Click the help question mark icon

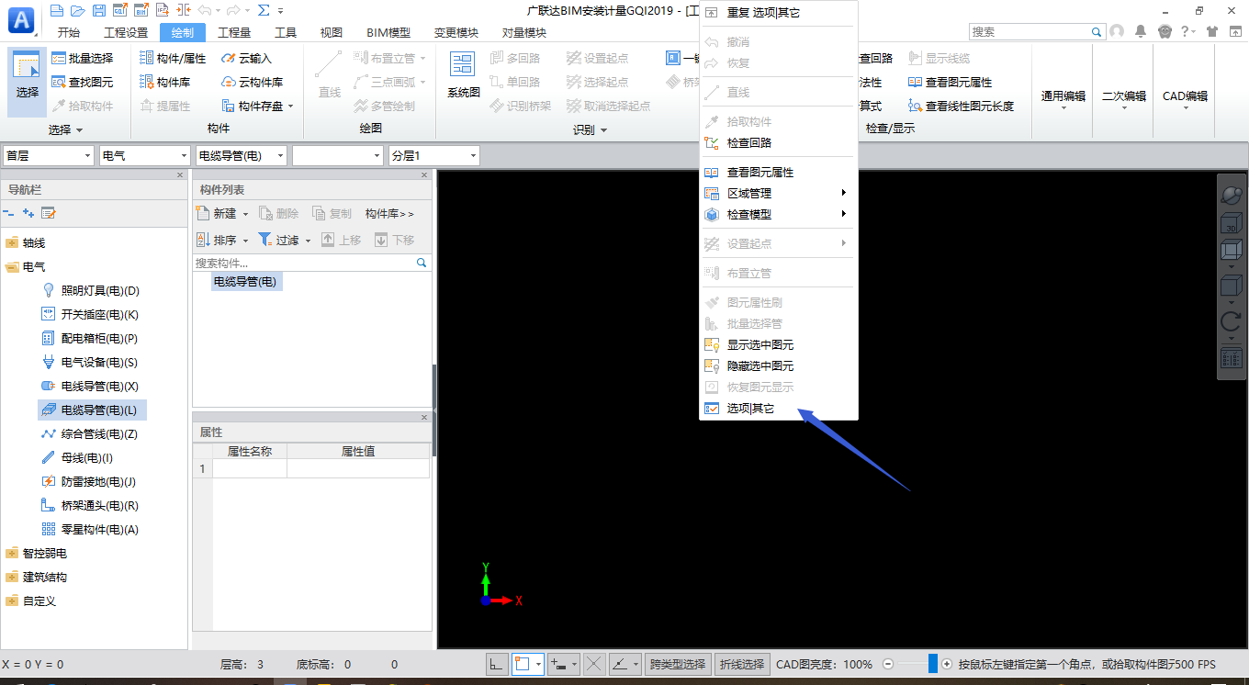click(1185, 31)
